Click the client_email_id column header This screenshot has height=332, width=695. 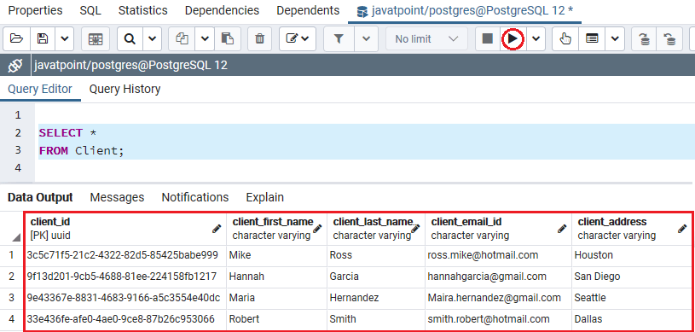click(x=498, y=228)
